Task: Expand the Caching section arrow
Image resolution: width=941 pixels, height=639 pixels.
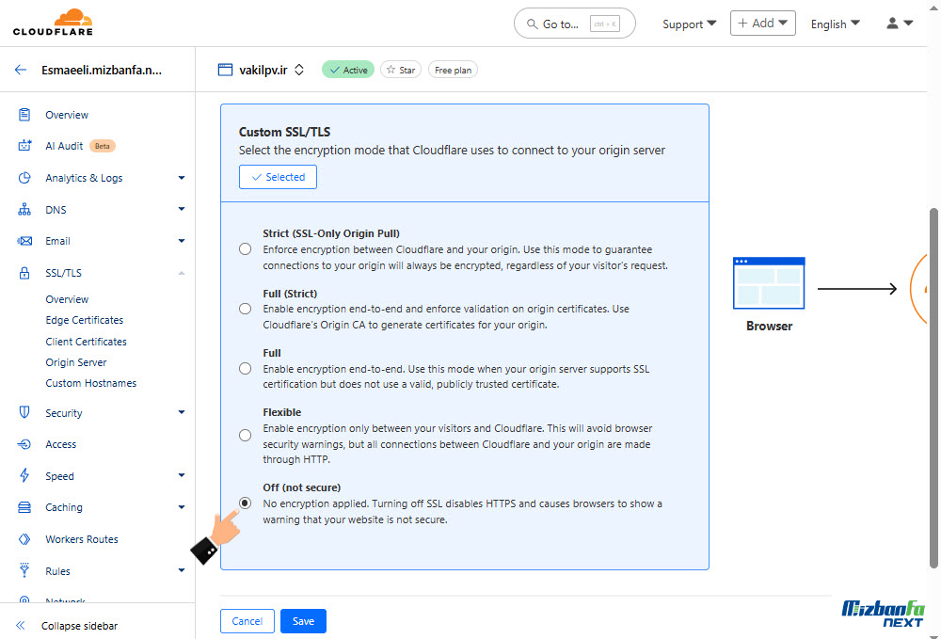Action: (x=182, y=507)
